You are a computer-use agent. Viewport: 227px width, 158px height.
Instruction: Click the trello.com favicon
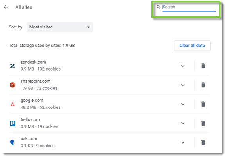[x=13, y=123]
